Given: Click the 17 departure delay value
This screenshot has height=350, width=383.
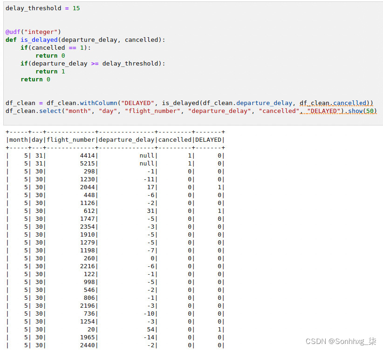Looking at the screenshot, I should (x=150, y=187).
